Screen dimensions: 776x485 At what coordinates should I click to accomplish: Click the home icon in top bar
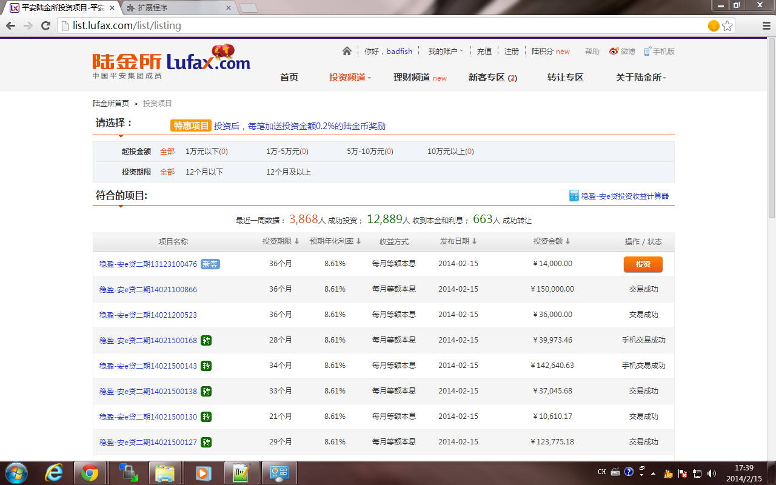[347, 52]
